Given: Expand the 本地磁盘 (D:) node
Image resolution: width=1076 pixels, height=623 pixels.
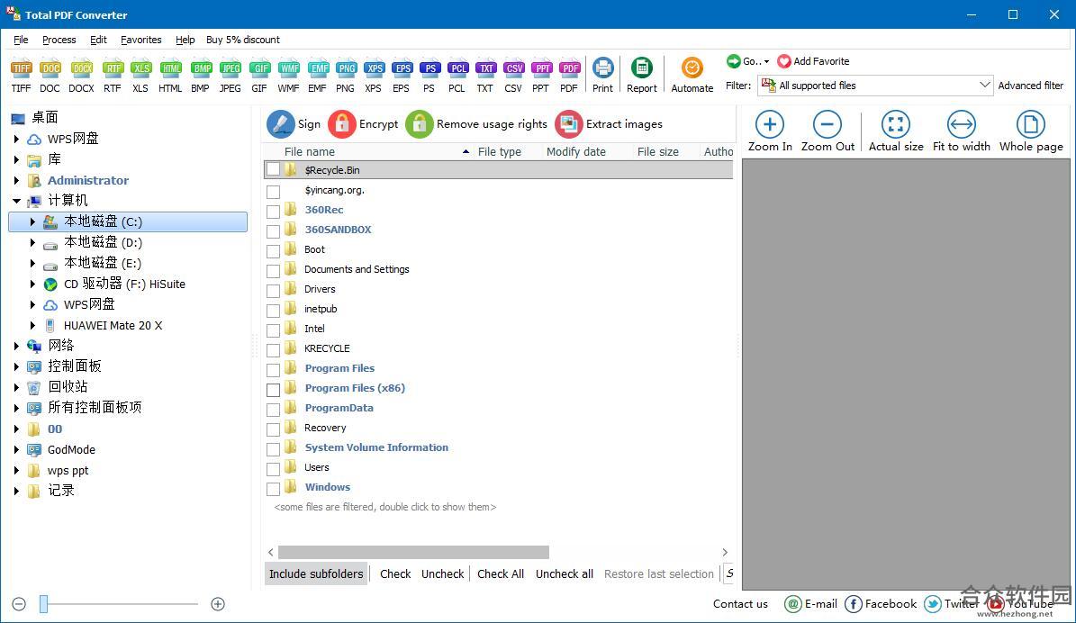Looking at the screenshot, I should coord(32,242).
